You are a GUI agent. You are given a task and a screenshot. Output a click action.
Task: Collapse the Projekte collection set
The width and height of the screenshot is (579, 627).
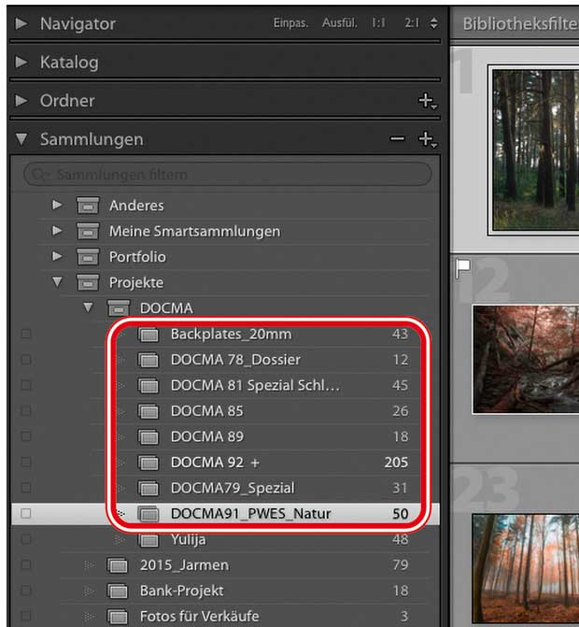tap(57, 282)
